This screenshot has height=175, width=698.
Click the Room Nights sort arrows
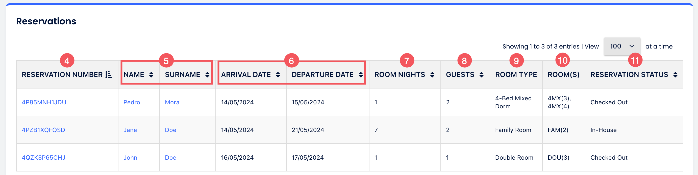point(432,75)
